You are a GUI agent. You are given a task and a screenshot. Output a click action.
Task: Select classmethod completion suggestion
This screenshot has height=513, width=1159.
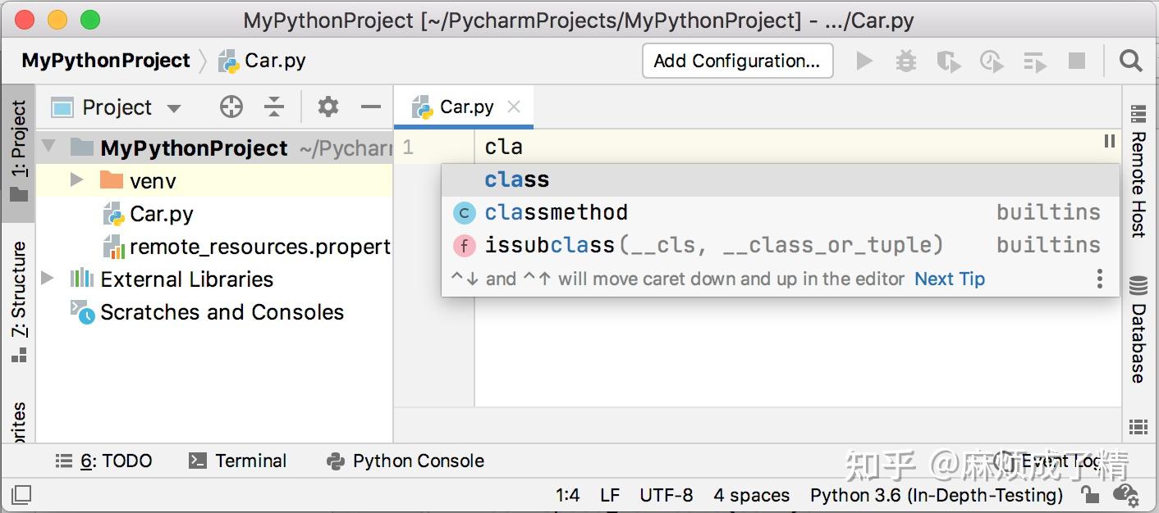tap(556, 212)
